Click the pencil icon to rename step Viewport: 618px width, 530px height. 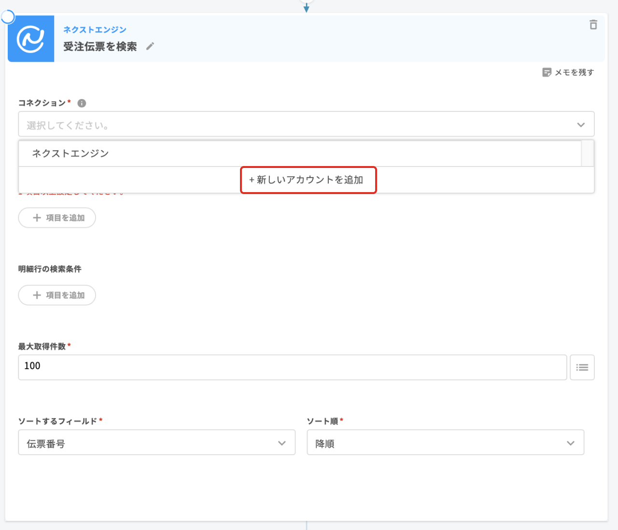150,46
